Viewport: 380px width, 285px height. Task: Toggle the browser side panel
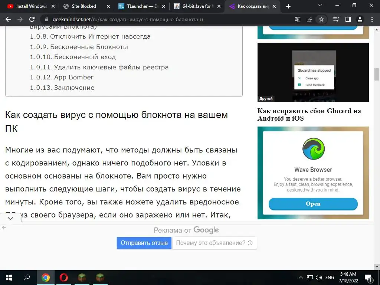pyautogui.click(x=348, y=19)
